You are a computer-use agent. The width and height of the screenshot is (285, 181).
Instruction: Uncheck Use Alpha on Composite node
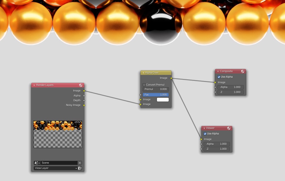pyautogui.click(x=219, y=77)
